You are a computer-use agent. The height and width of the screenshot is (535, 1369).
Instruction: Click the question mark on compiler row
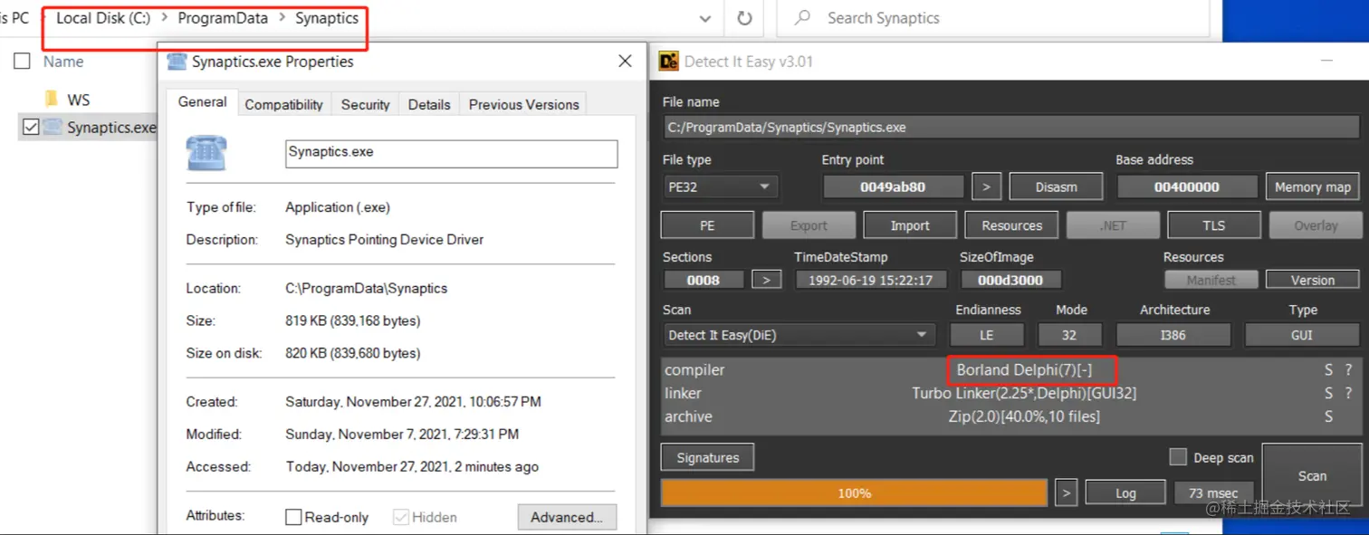pyautogui.click(x=1348, y=370)
